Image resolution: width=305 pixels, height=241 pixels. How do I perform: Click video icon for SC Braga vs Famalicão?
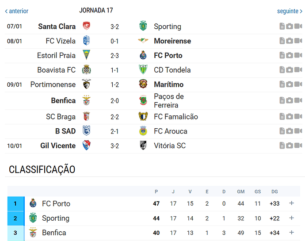[297, 117]
